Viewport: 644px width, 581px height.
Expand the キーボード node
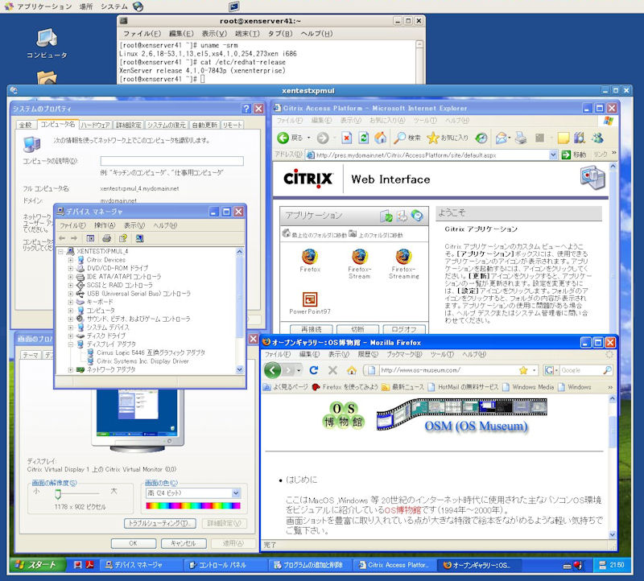pos(71,302)
